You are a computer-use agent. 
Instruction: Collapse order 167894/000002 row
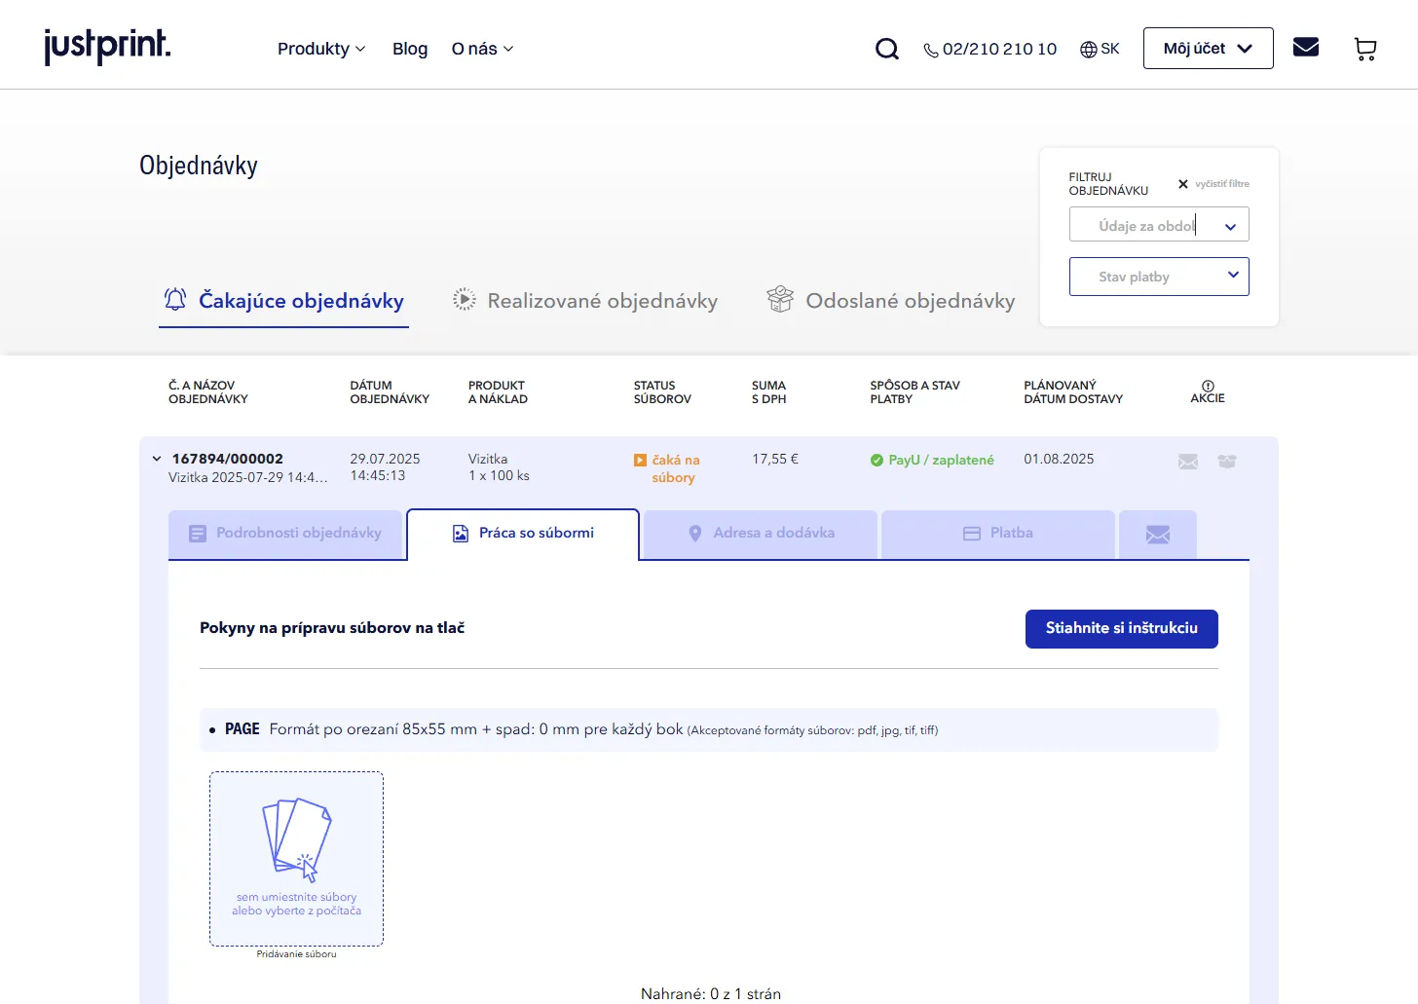pos(157,459)
